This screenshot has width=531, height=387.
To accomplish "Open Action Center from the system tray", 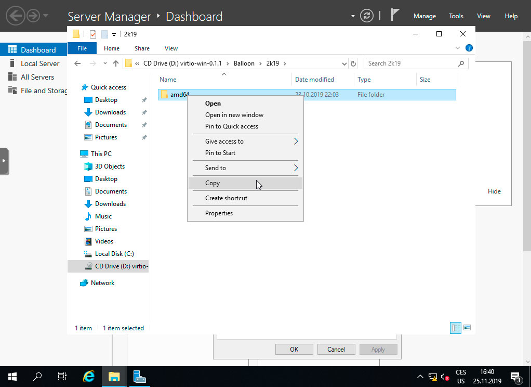I will point(516,377).
